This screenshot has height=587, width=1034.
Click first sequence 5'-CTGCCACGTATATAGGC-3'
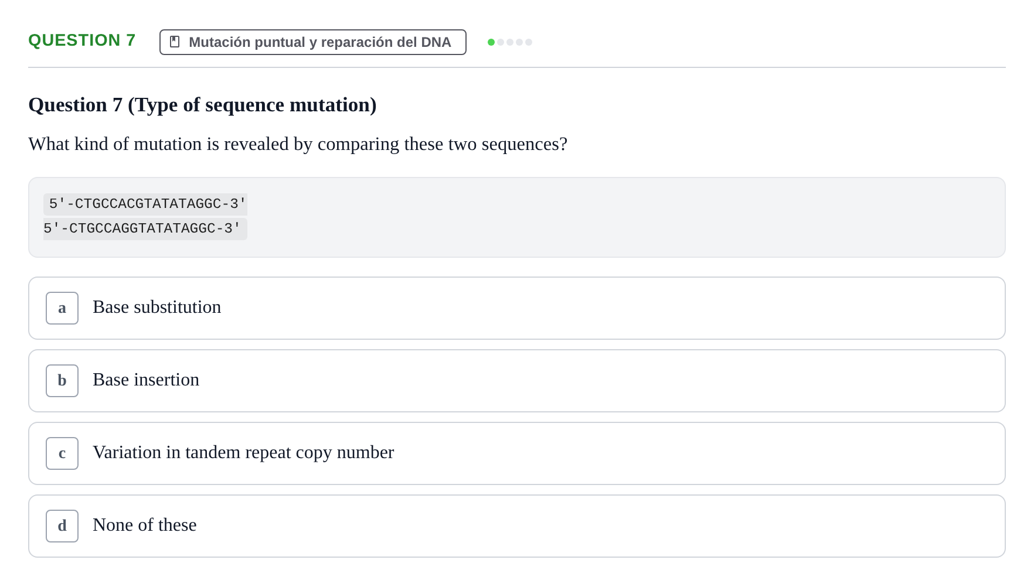pyautogui.click(x=145, y=204)
